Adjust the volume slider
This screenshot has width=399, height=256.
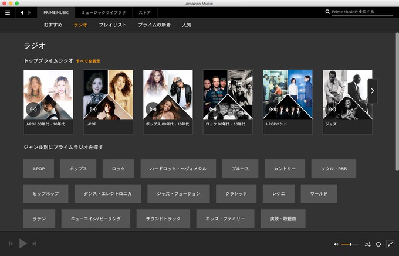pos(350,244)
